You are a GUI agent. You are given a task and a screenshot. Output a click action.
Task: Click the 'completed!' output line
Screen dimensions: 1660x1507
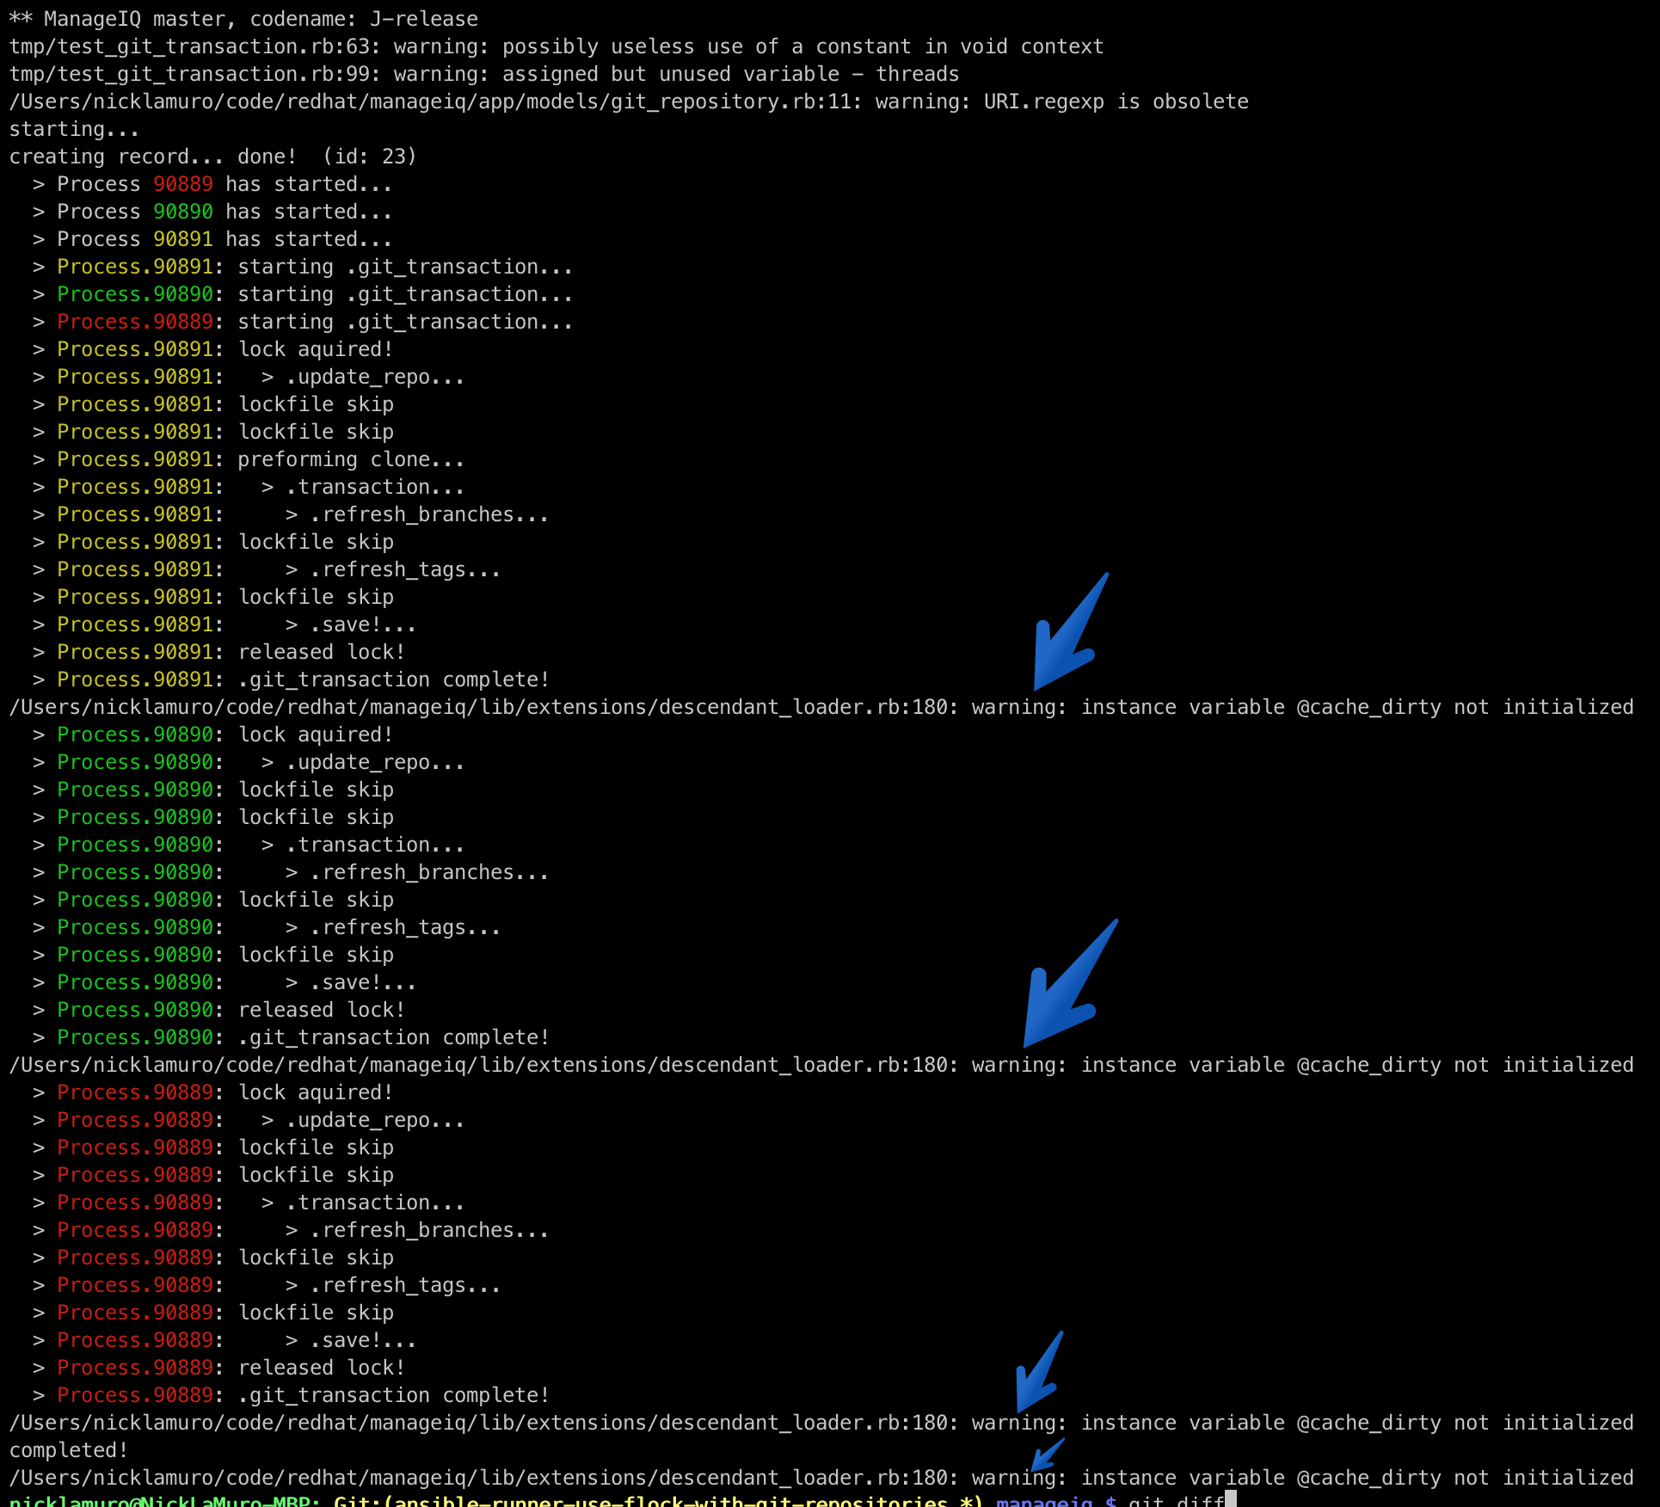click(x=69, y=1450)
